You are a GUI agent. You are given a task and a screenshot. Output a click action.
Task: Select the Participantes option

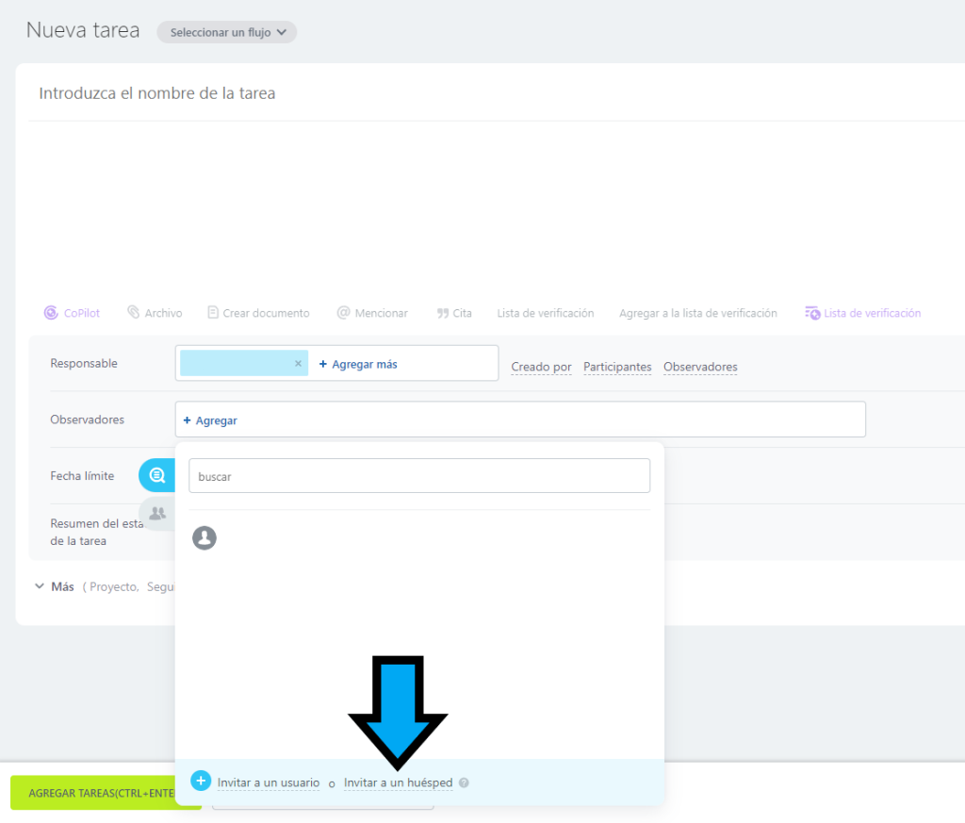pyautogui.click(x=617, y=367)
